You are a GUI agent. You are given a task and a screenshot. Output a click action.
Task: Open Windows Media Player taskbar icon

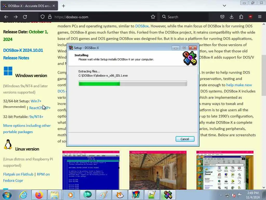pos(71,195)
